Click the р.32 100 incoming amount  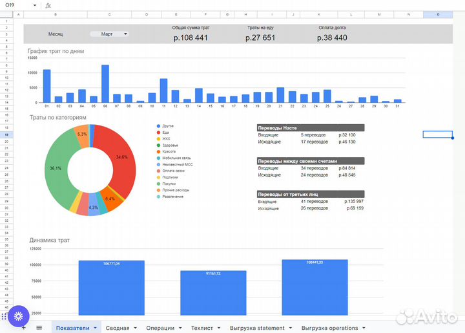coord(347,134)
